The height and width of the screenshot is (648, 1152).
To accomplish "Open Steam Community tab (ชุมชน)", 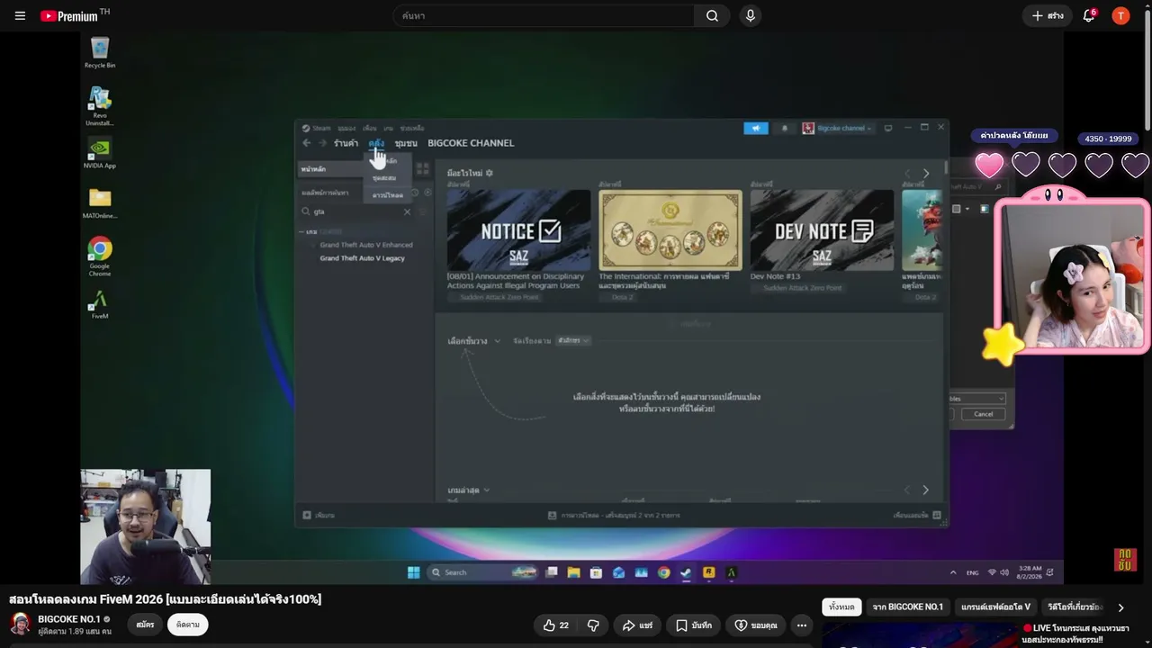I will (406, 143).
